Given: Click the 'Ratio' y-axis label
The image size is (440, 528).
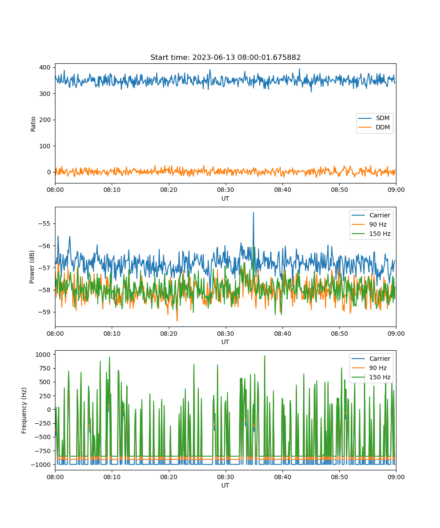Looking at the screenshot, I should click(x=33, y=123).
